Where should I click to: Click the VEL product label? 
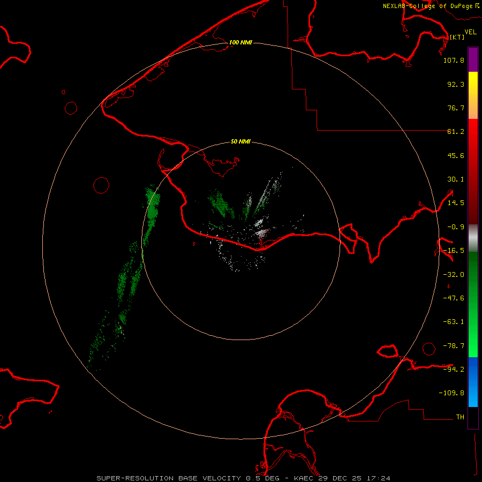pyautogui.click(x=470, y=32)
